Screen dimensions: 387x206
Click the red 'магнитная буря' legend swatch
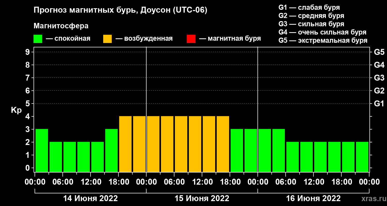[x=191, y=39]
